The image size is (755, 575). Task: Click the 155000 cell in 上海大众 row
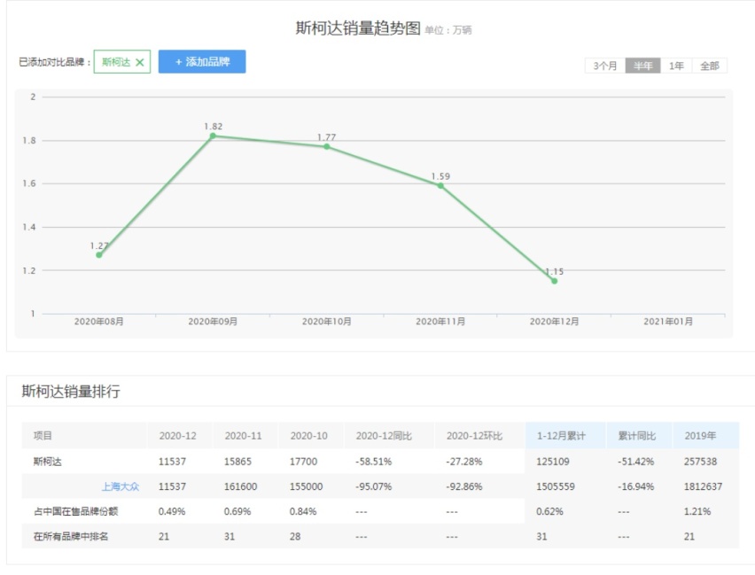[307, 486]
